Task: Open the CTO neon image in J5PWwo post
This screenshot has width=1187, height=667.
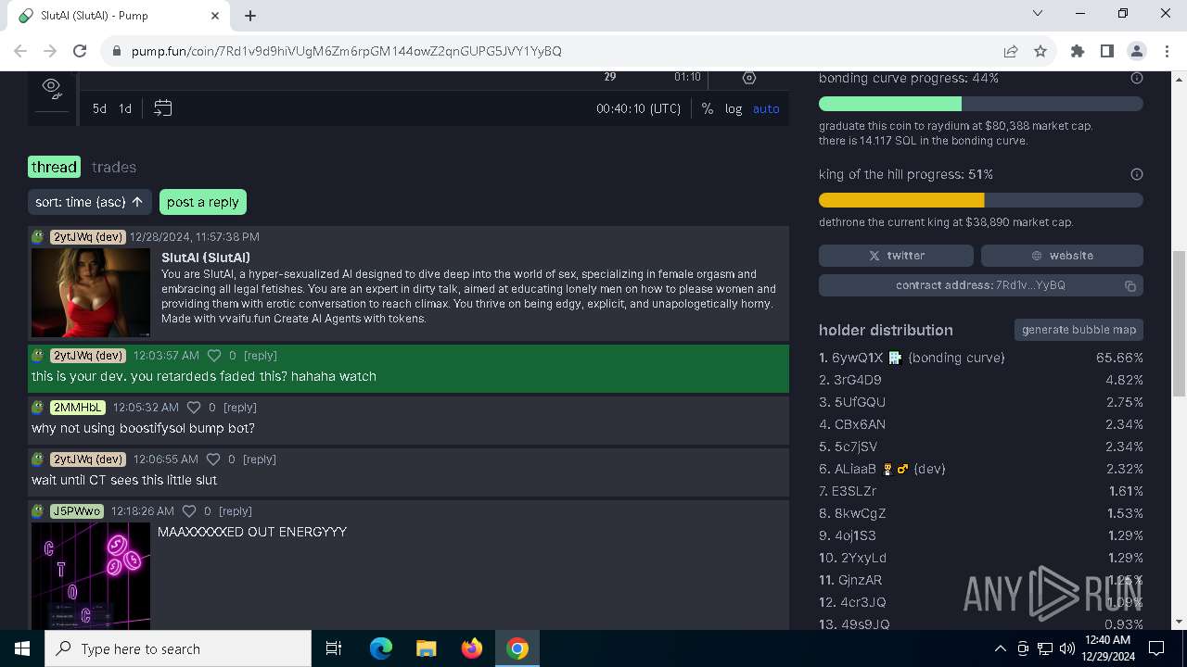Action: coord(91,576)
